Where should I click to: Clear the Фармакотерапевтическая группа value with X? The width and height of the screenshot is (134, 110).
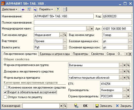(x=124, y=65)
